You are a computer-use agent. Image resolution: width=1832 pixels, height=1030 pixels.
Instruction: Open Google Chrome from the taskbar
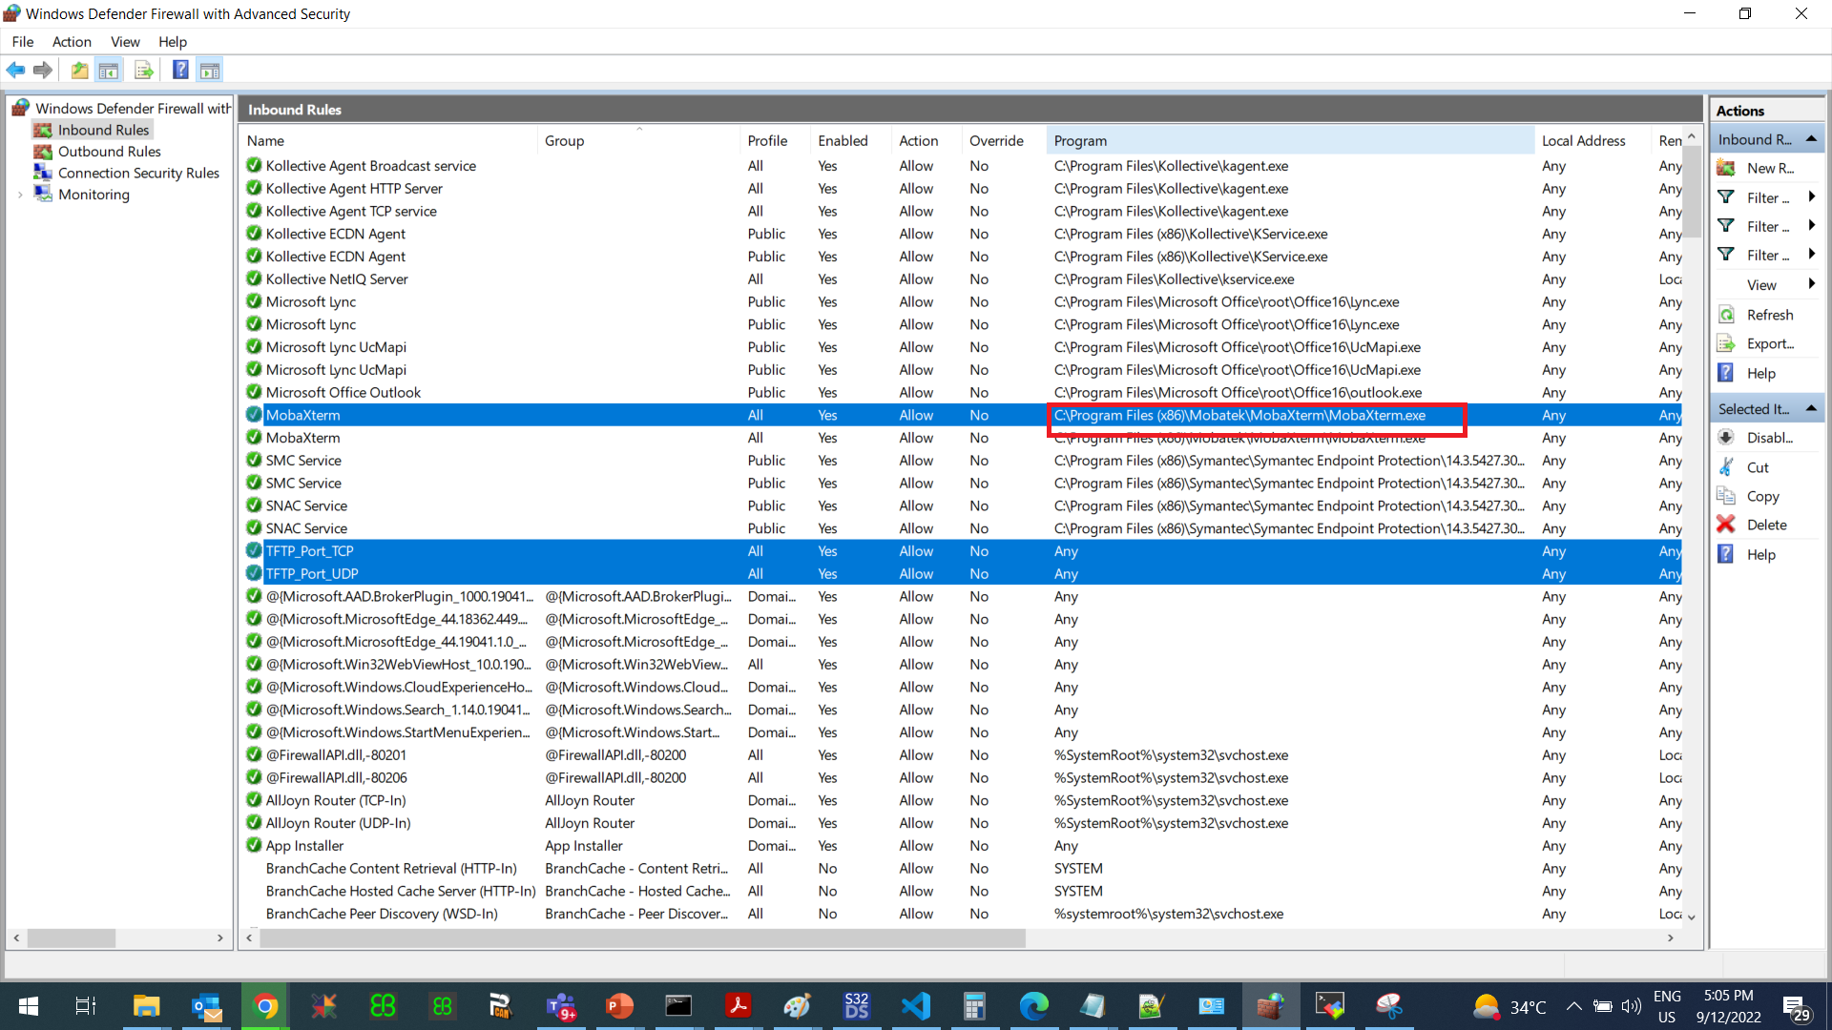[x=265, y=1006]
